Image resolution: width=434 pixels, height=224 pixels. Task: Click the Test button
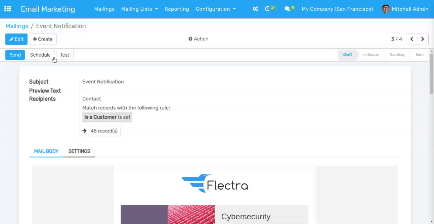64,55
